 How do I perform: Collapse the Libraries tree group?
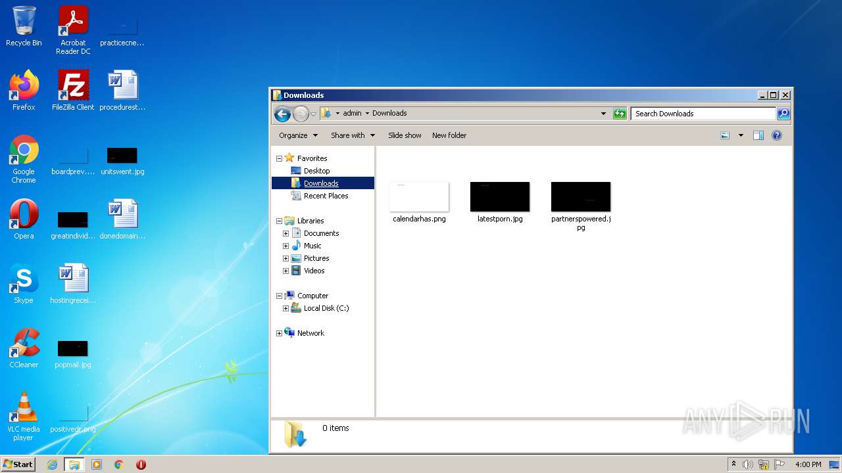click(279, 221)
